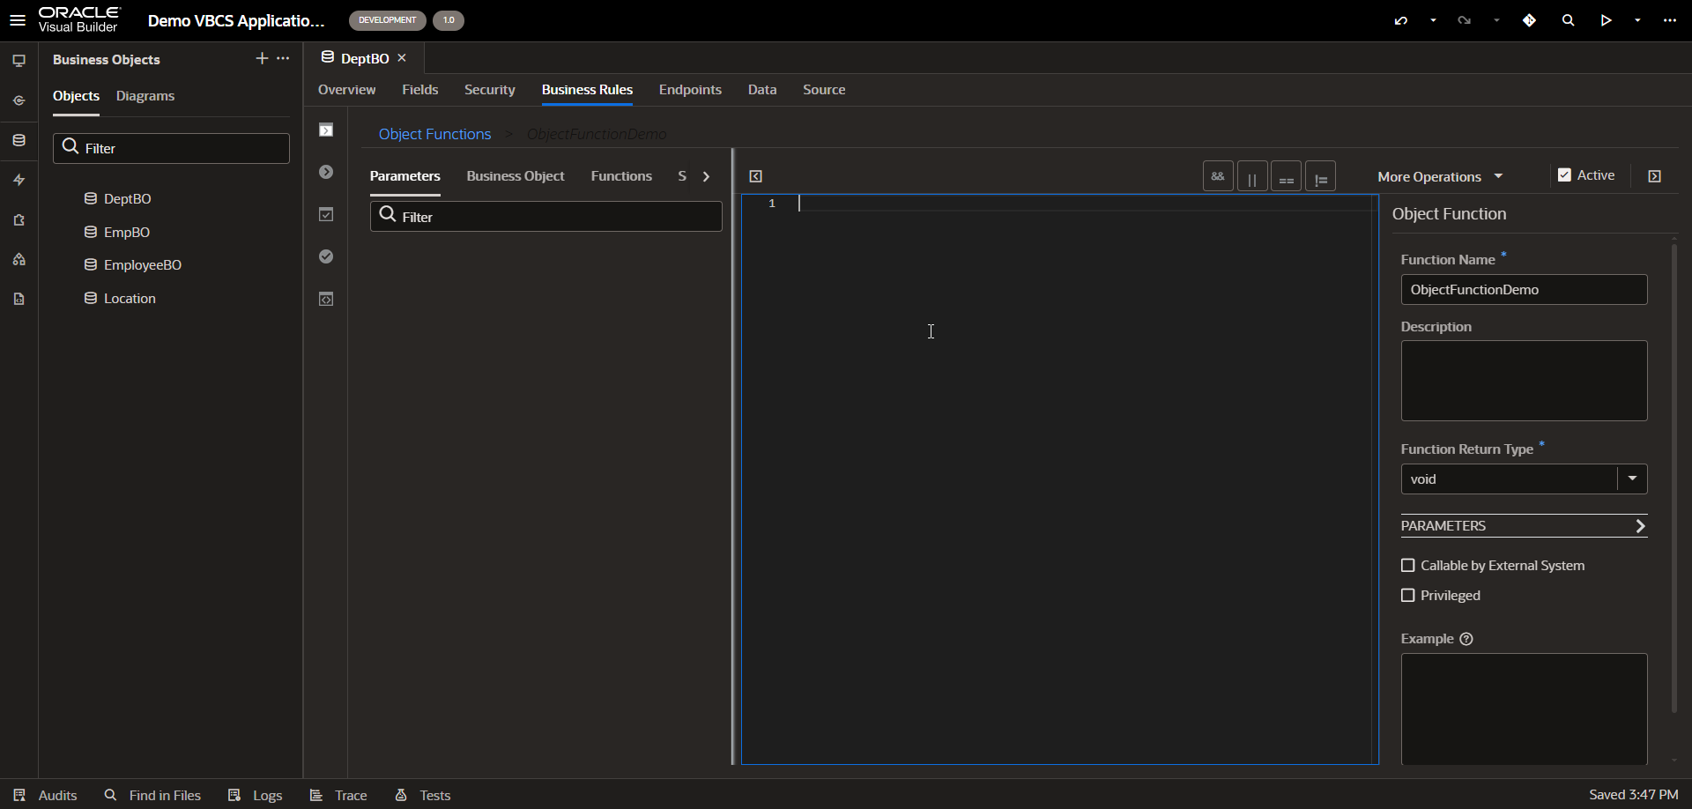The height and width of the screenshot is (809, 1692).
Task: Insert the || operator
Action: (x=1252, y=176)
